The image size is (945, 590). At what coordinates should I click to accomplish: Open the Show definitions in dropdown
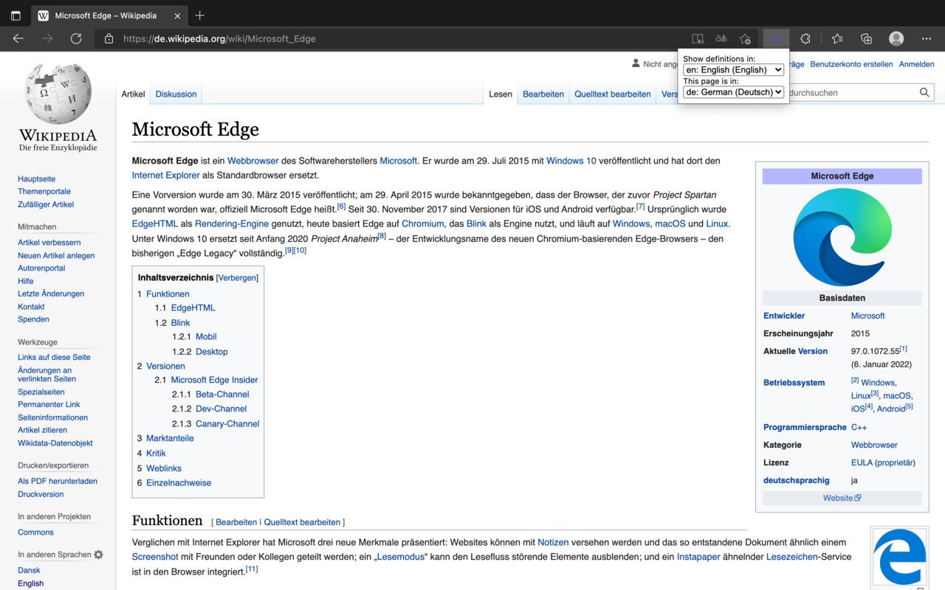click(x=733, y=70)
